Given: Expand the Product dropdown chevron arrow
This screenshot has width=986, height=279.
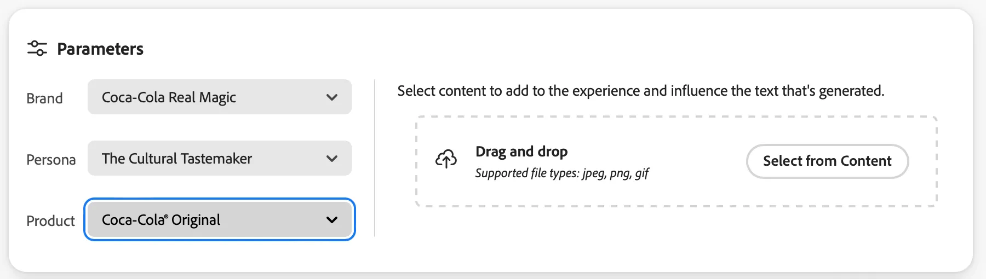Looking at the screenshot, I should (332, 220).
